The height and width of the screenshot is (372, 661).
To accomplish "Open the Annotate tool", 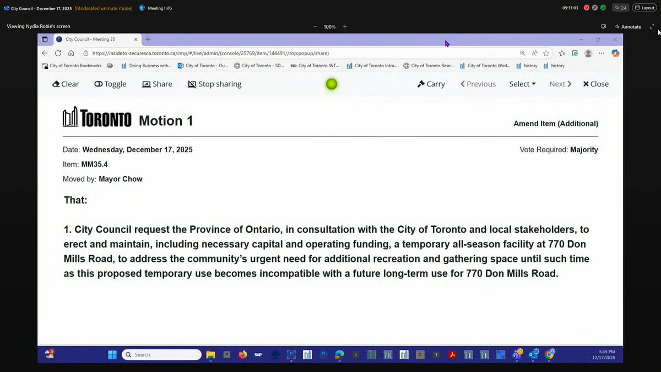I will click(628, 26).
